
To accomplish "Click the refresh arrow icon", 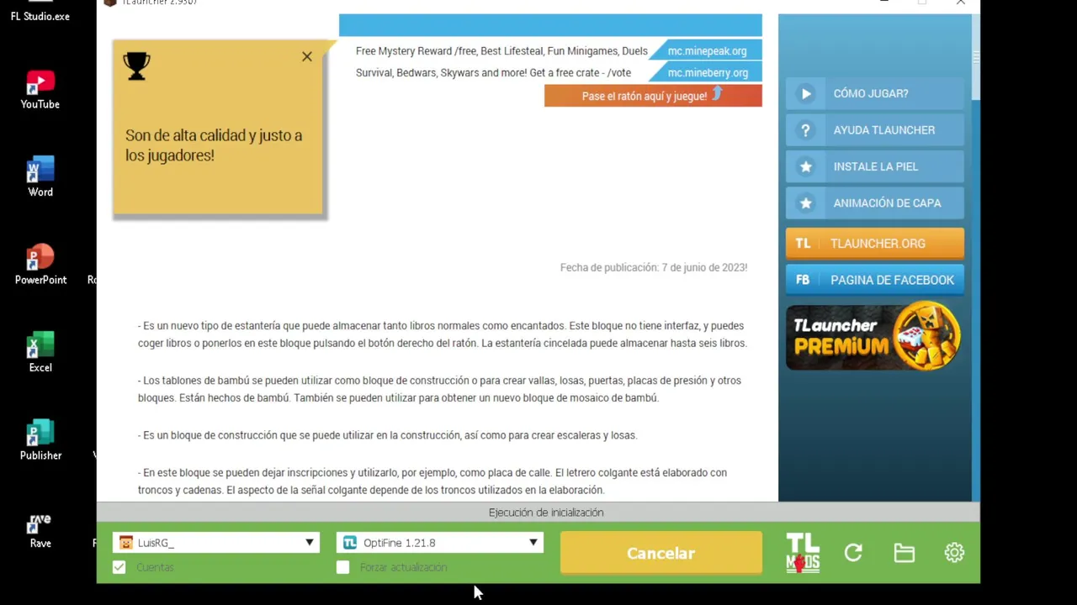I will (x=853, y=553).
